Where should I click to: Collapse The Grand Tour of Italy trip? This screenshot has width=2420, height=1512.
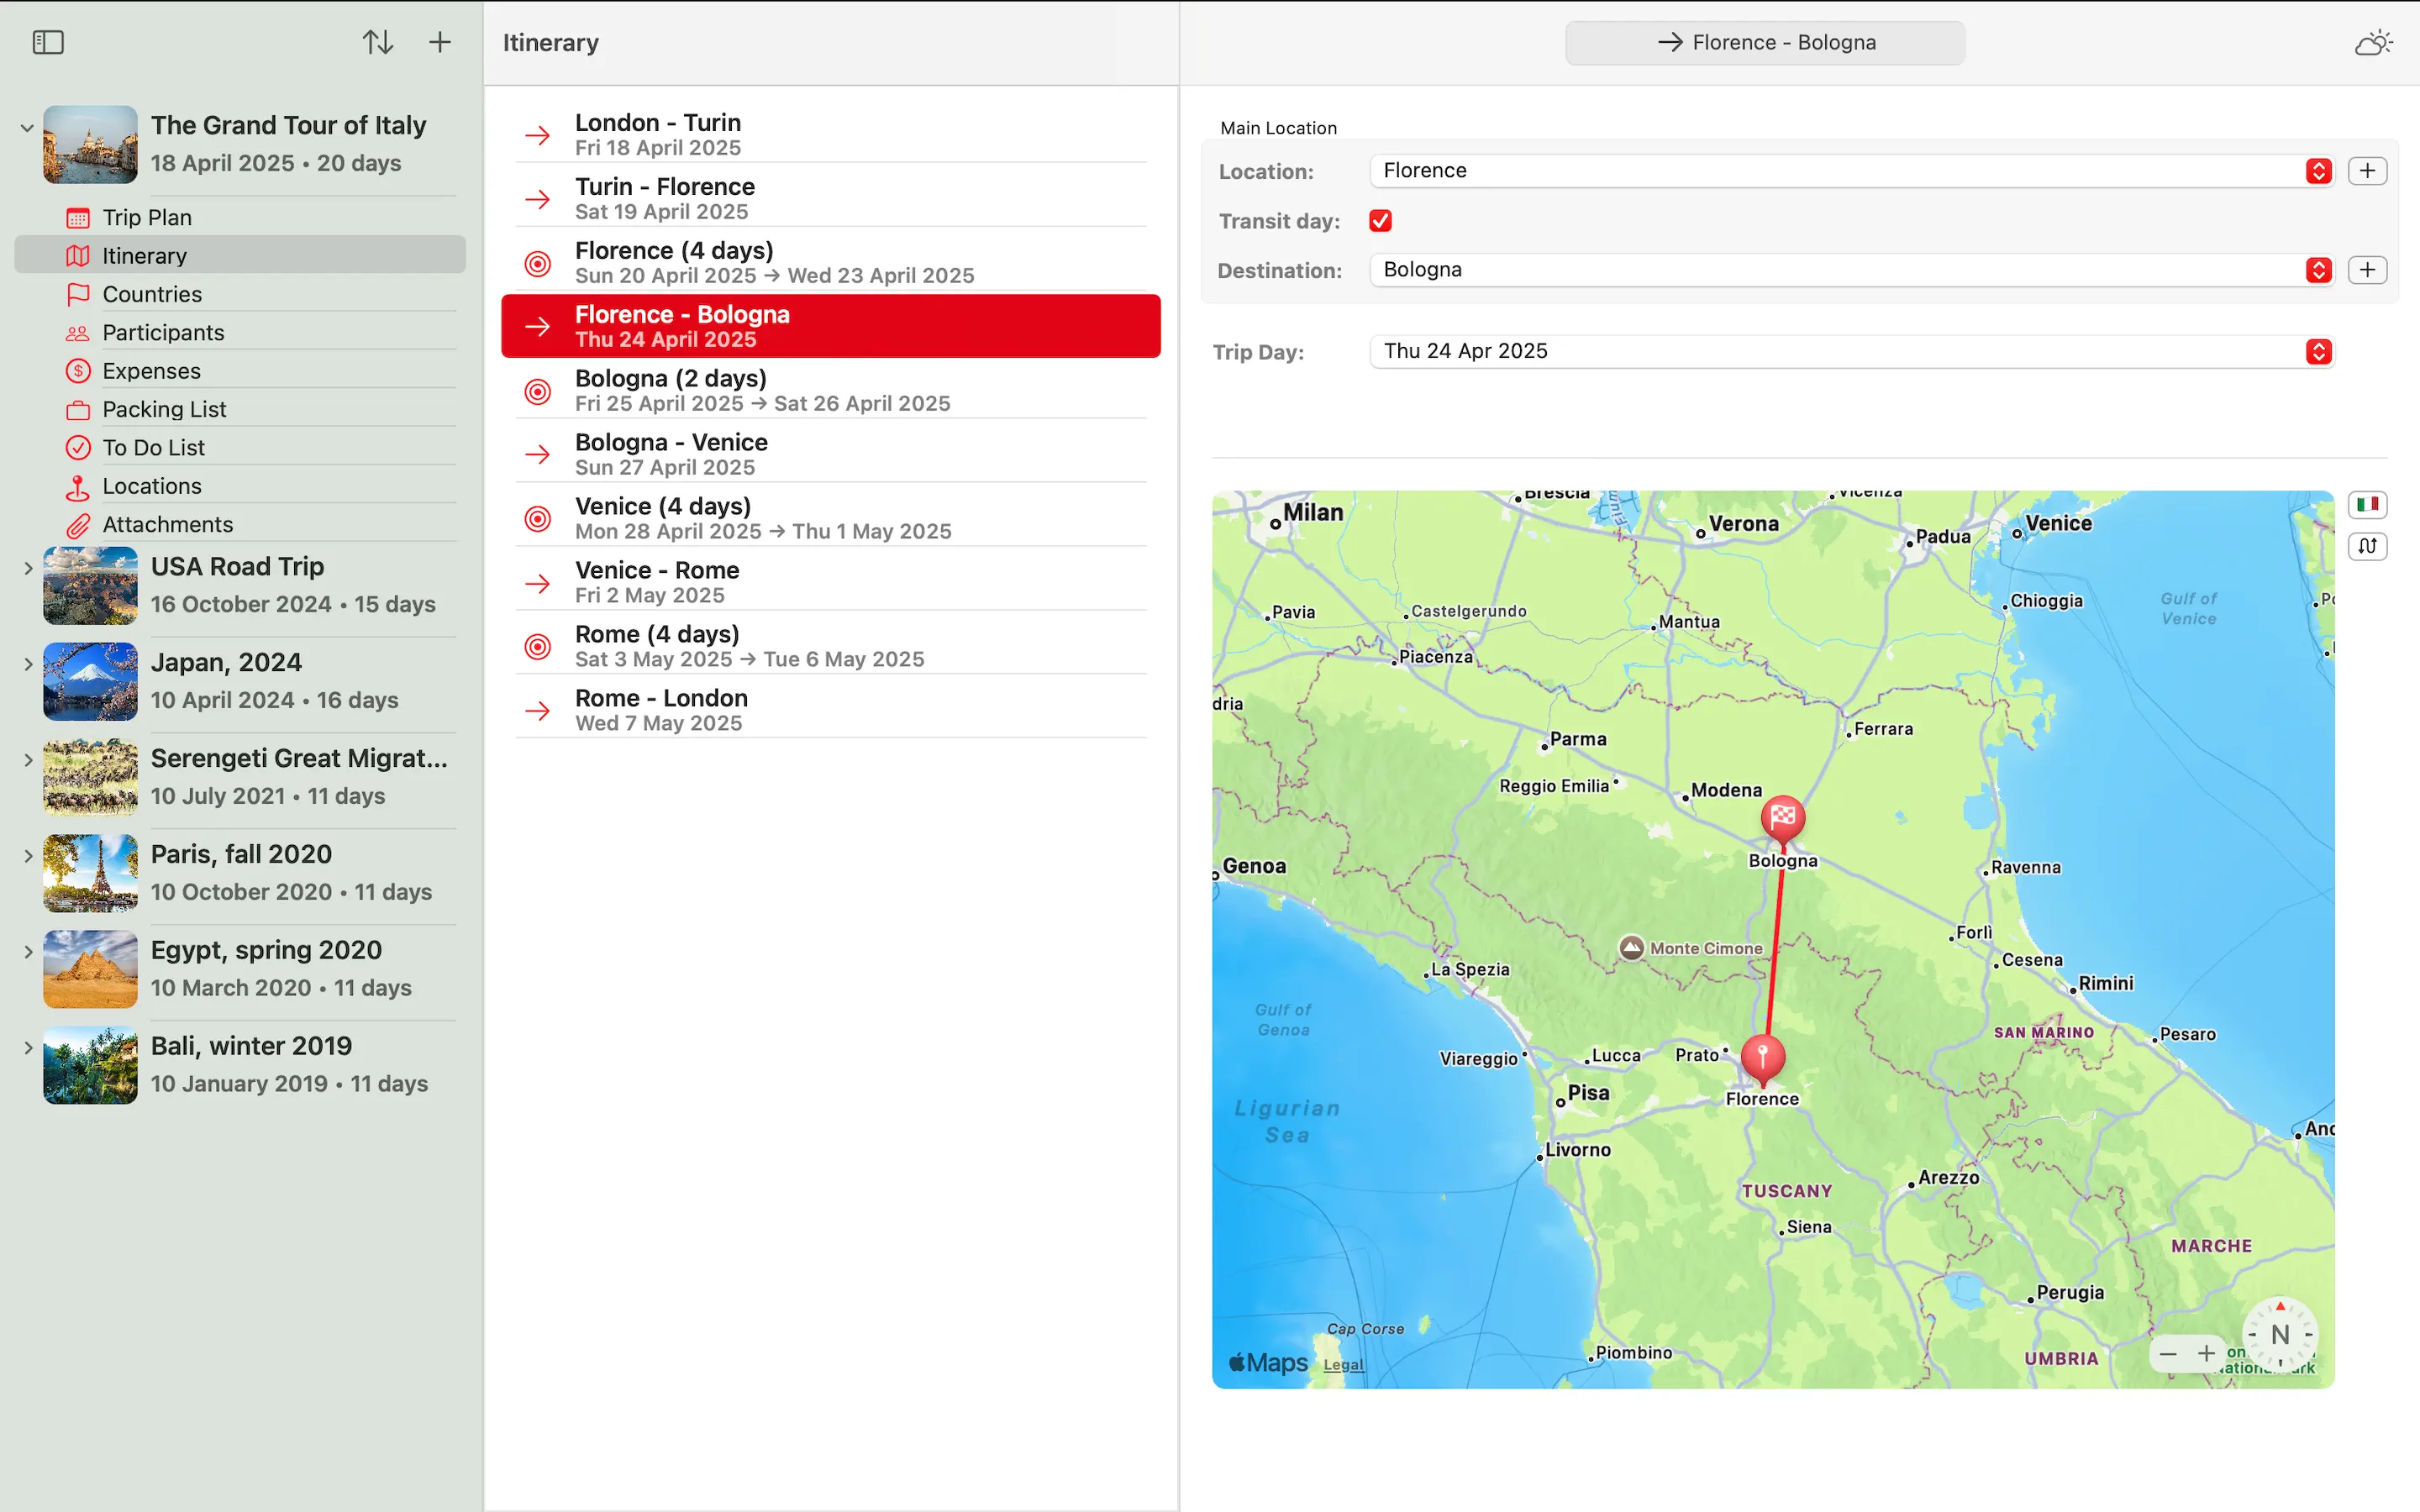click(x=27, y=127)
